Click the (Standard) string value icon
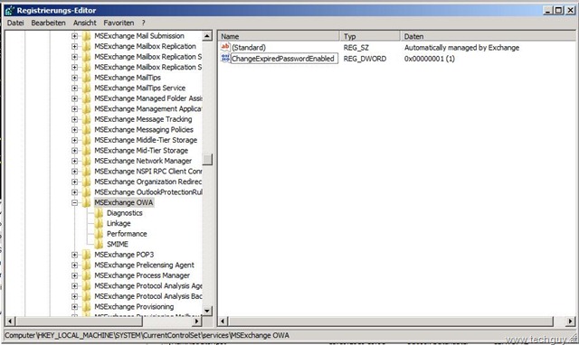 click(x=225, y=47)
